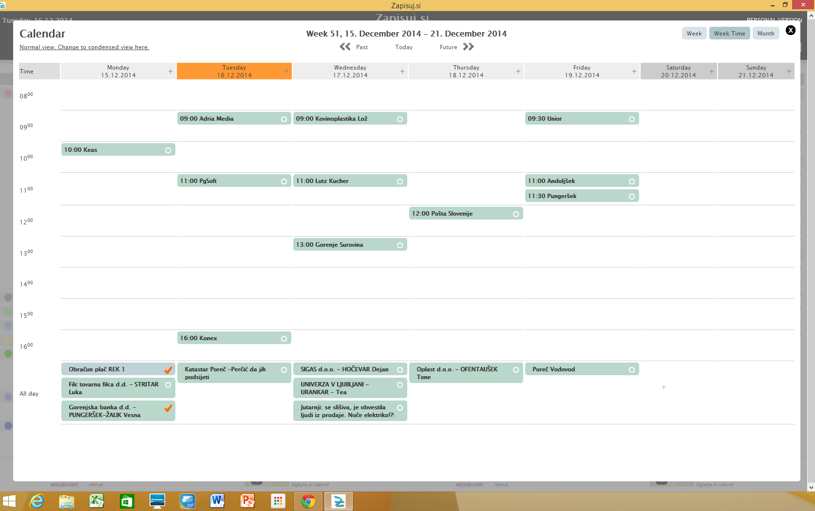Mark the 10:00 Keas event as done
The width and height of the screenshot is (815, 511).
pyautogui.click(x=168, y=150)
